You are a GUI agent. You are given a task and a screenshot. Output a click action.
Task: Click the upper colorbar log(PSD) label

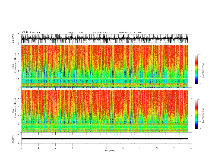(203, 71)
